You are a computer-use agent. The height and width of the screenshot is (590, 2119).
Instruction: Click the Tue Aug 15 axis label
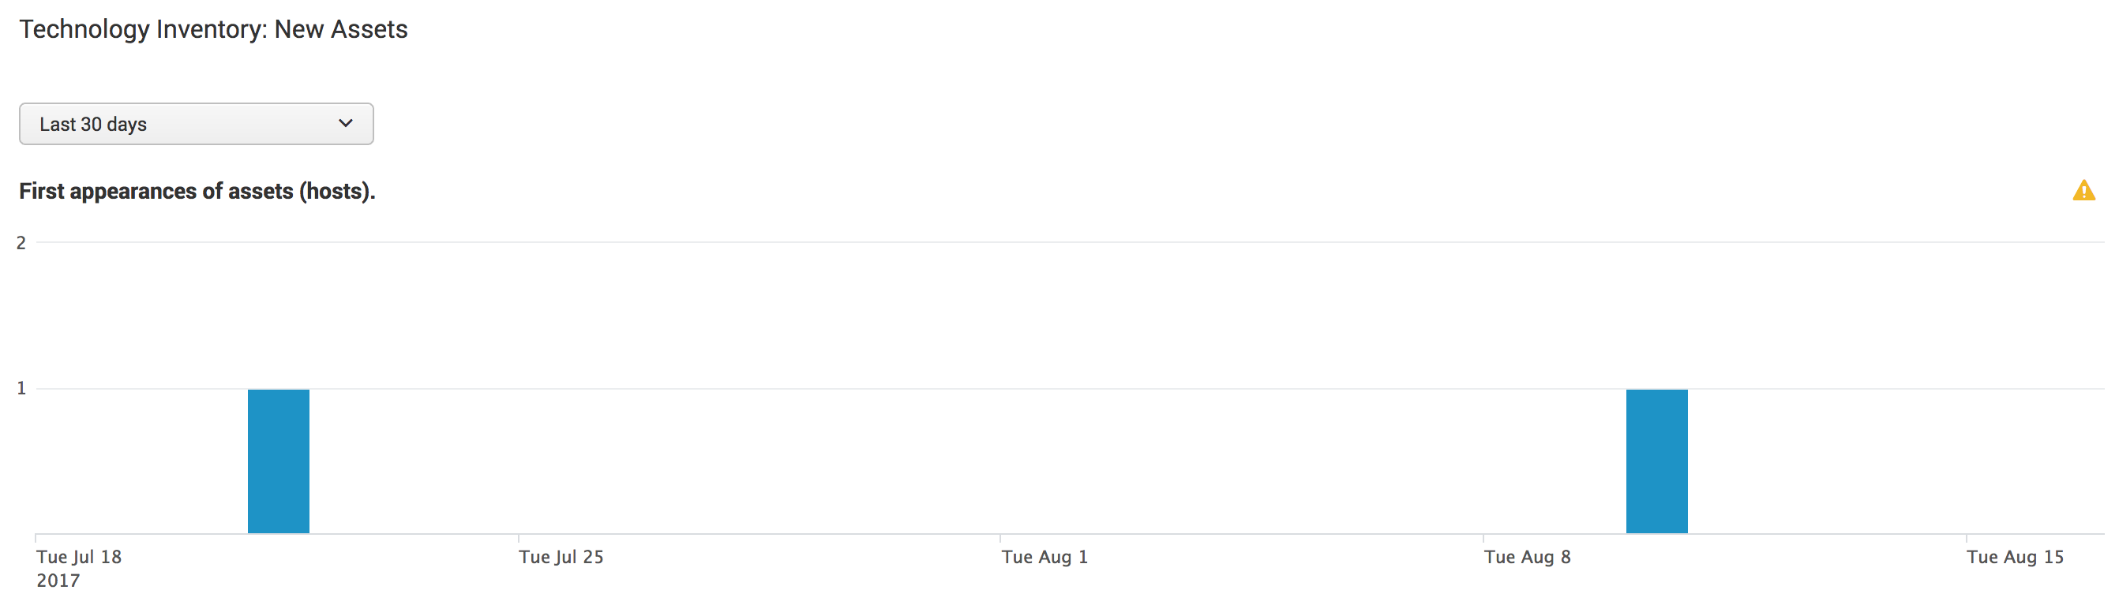(x=2015, y=557)
